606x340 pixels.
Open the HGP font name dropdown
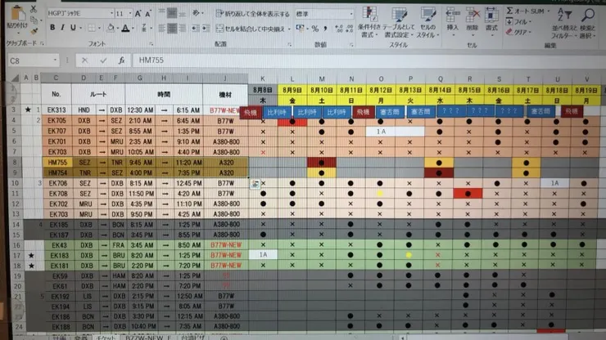(111, 13)
